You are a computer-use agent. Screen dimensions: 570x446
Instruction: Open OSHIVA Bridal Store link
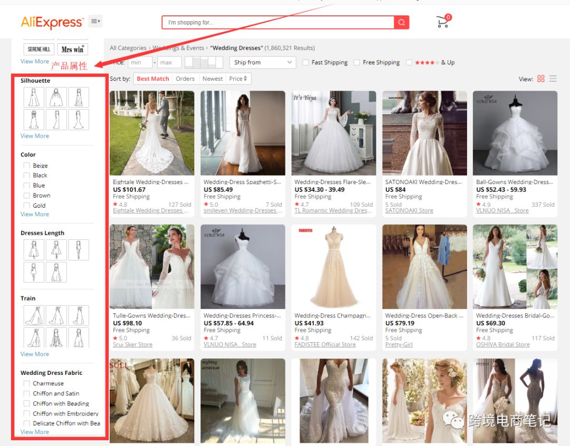(x=503, y=344)
